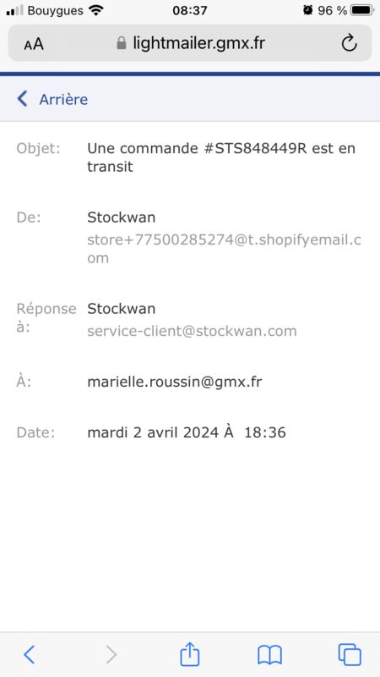Image resolution: width=380 pixels, height=677 pixels.
Task: Go back using the Arrière link
Action: 63,99
